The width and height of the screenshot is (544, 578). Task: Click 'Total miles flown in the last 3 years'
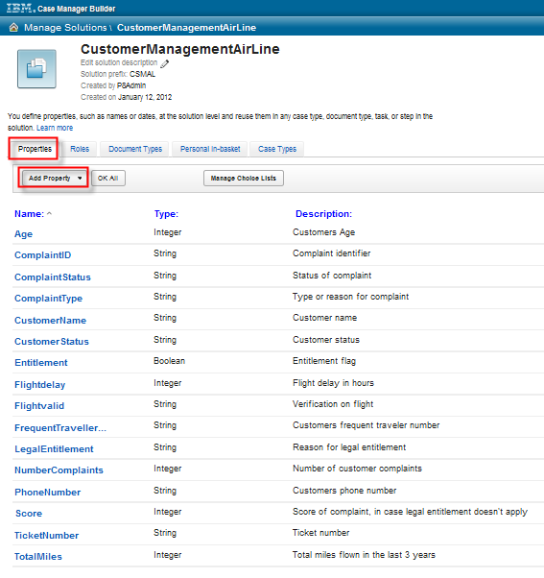tap(364, 555)
